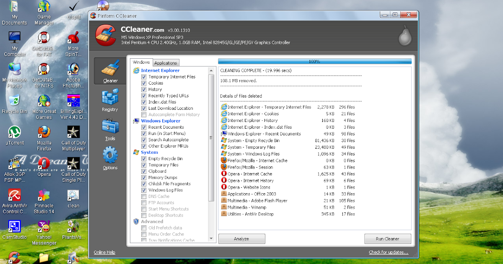This screenshot has height=264, width=503.
Task: Select Allok 3GP PSP MP4 shortcut
Action: [15, 170]
